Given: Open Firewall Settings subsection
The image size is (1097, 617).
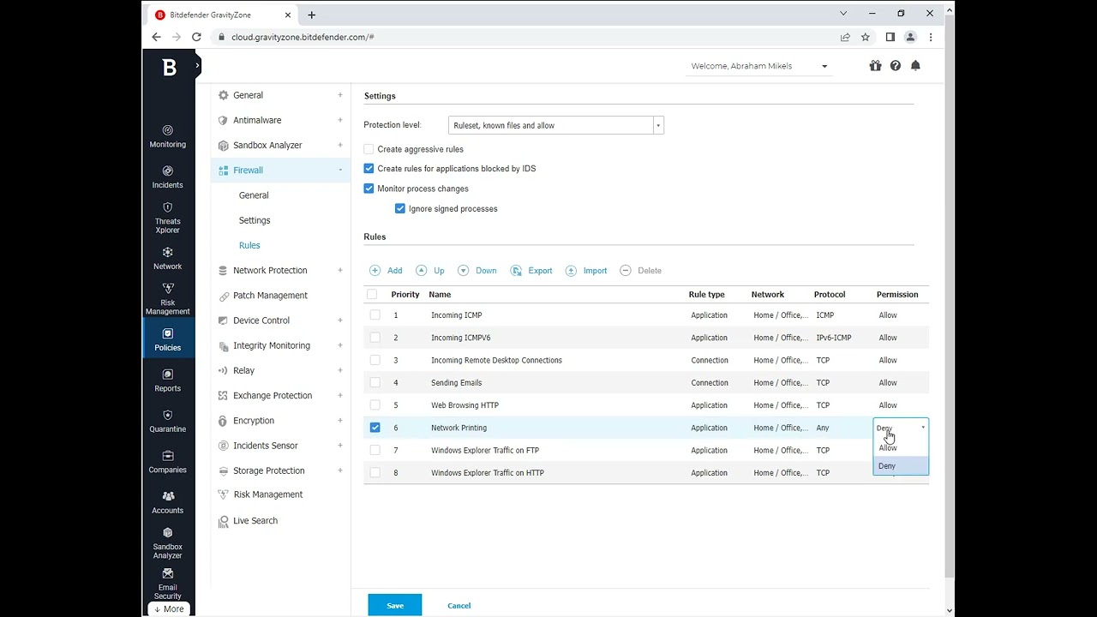Looking at the screenshot, I should click(x=255, y=220).
